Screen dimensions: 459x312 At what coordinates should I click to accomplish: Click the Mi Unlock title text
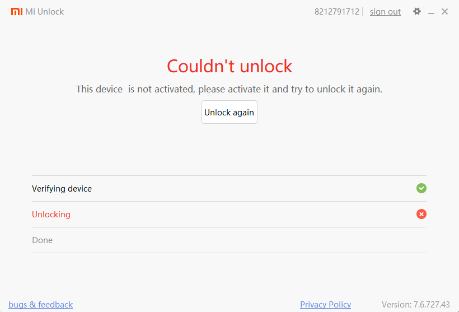[44, 12]
